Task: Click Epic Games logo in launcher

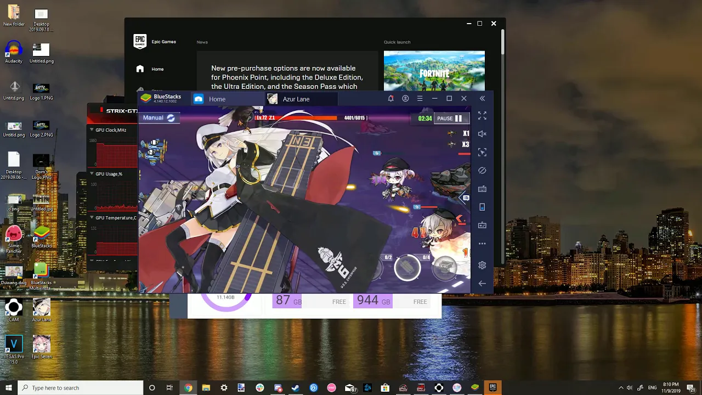Action: click(x=140, y=42)
